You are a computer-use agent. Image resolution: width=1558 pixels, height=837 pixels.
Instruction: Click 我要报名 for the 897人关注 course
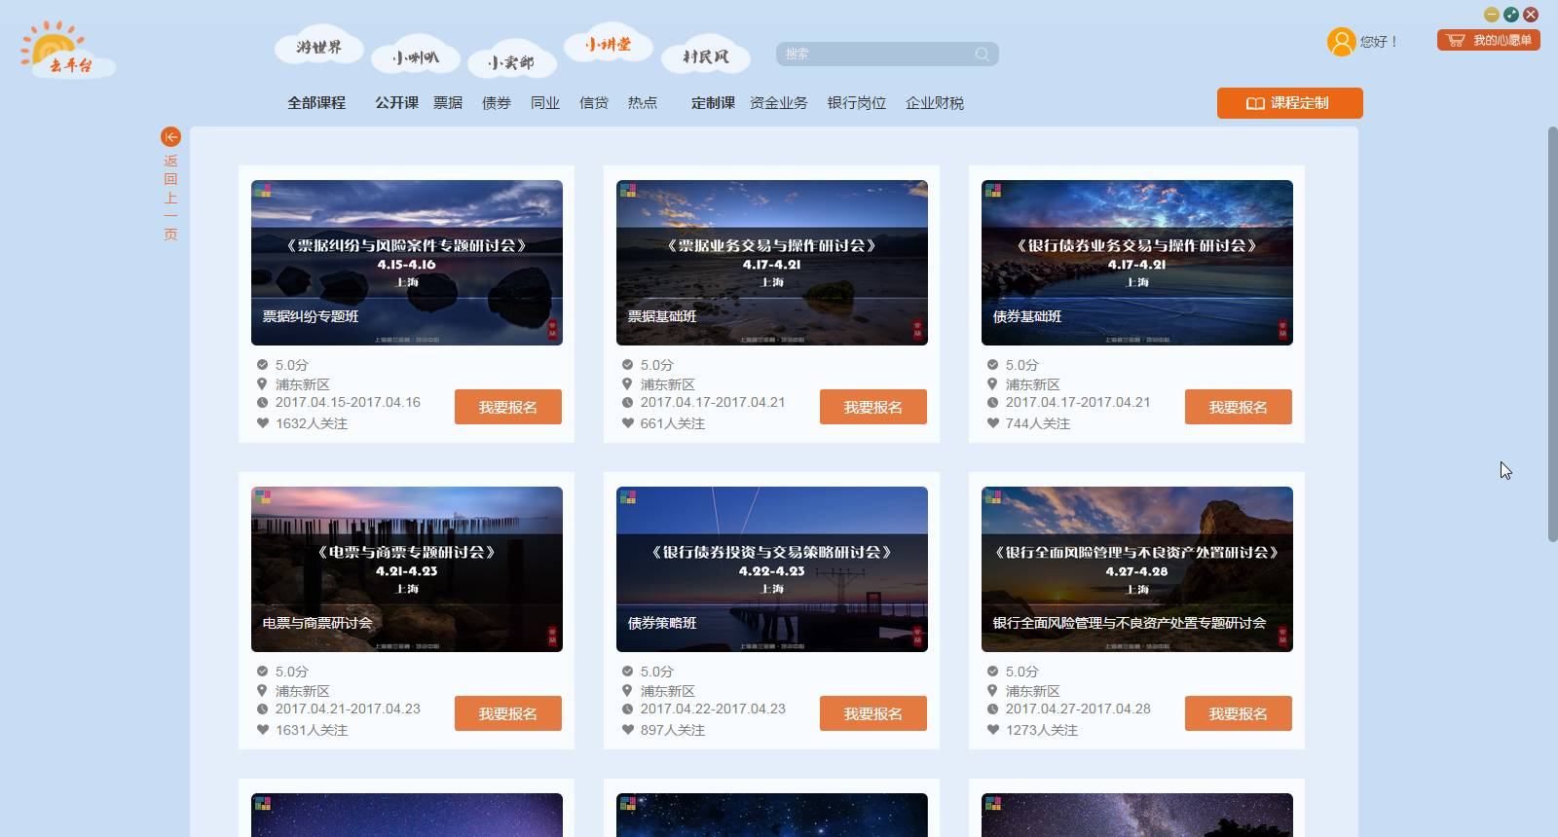(873, 713)
